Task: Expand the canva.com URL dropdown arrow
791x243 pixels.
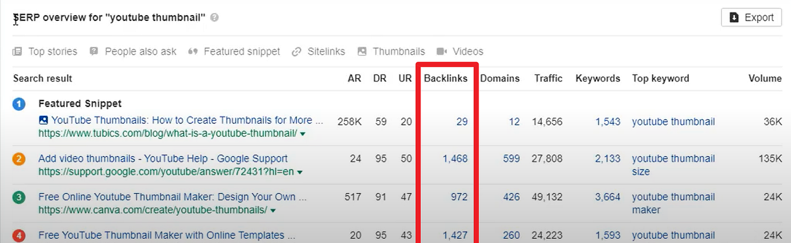Action: (273, 211)
